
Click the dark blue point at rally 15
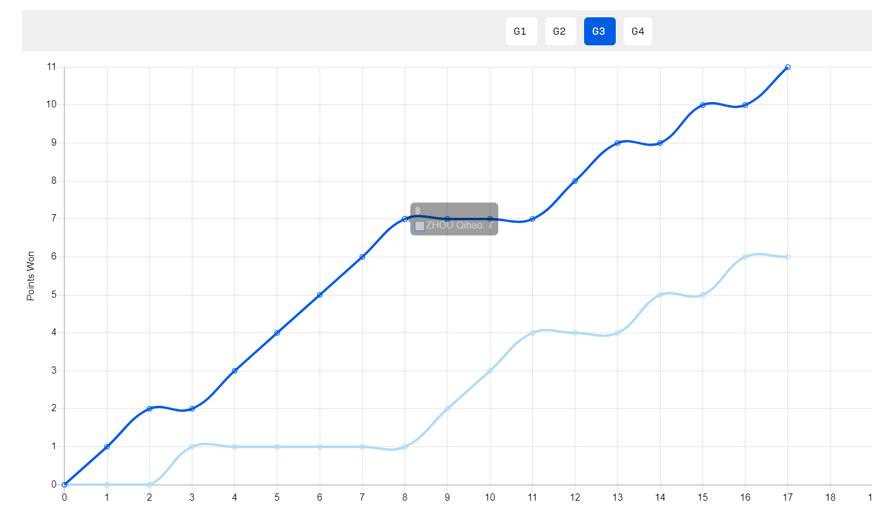(702, 105)
